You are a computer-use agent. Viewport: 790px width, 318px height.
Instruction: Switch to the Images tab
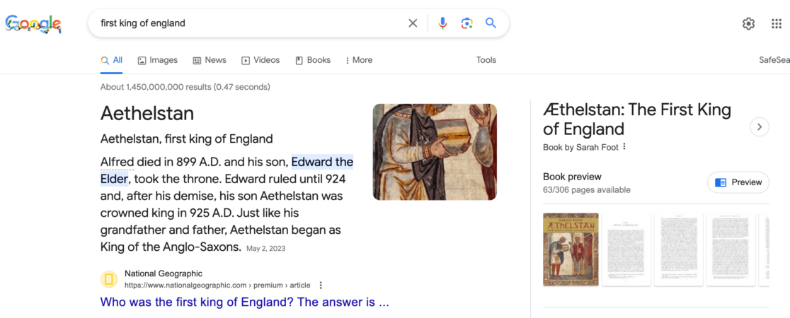coord(157,60)
